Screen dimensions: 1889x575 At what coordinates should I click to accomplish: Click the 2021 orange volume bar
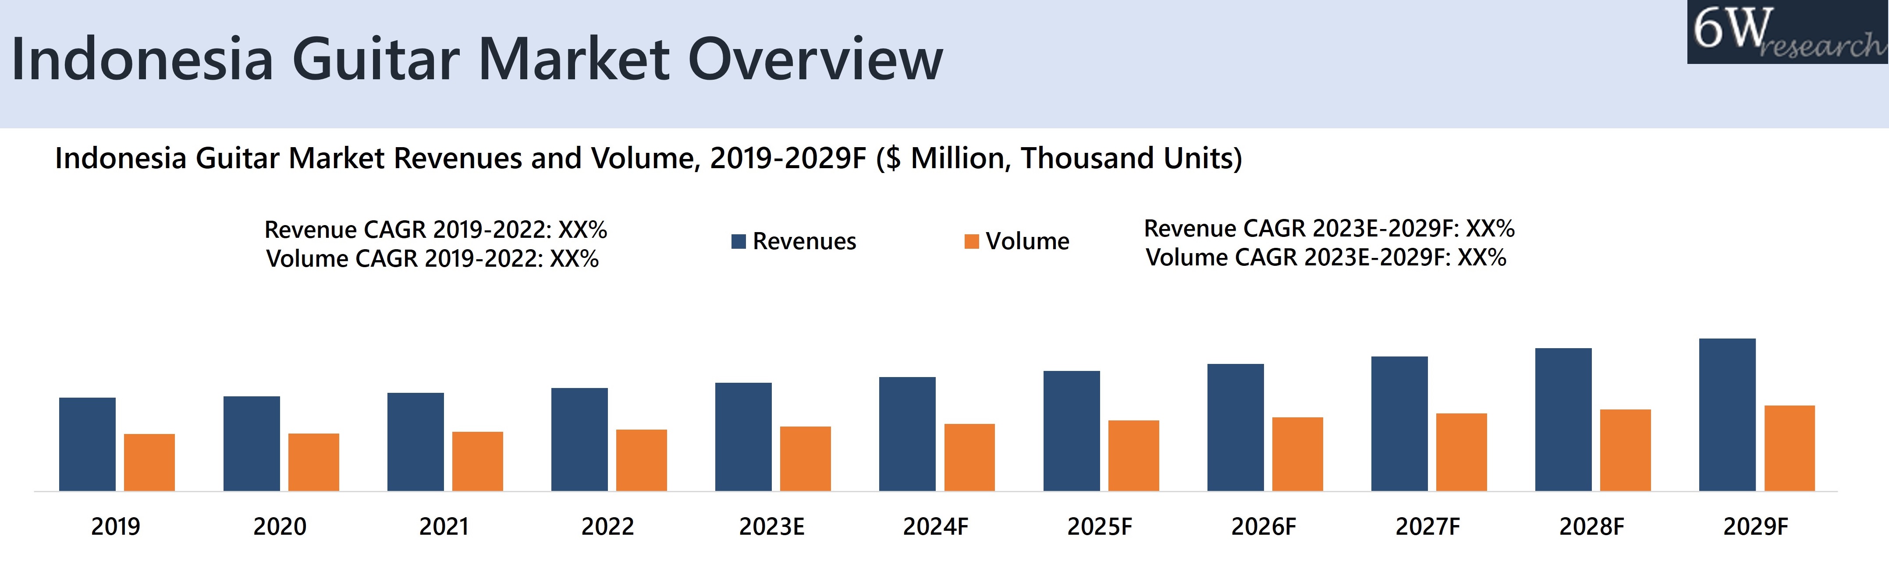tap(477, 462)
